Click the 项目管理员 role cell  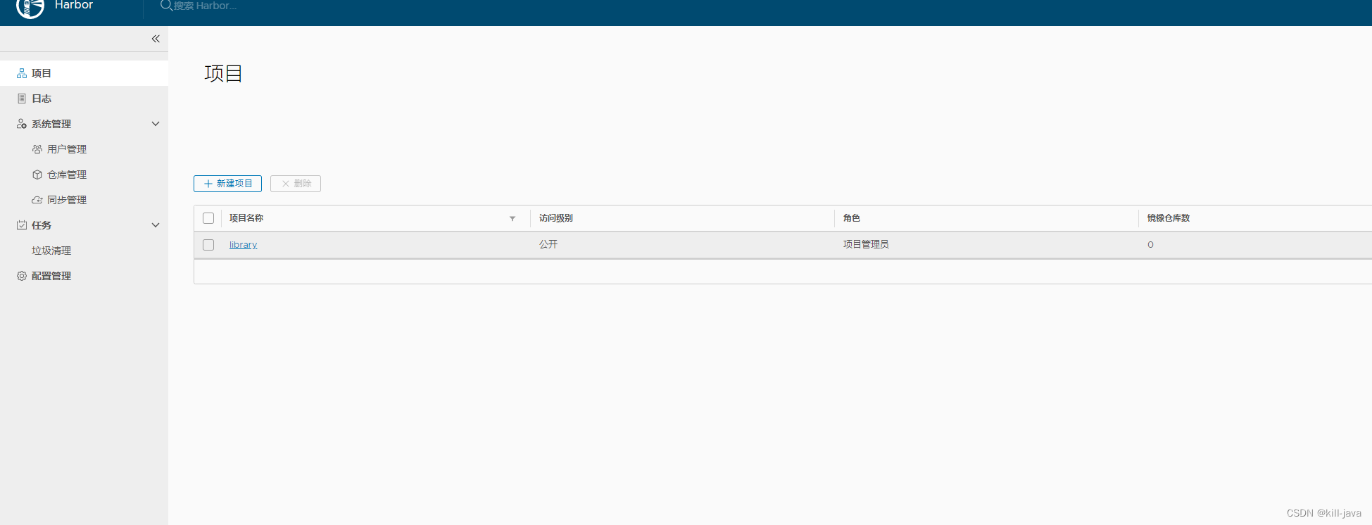[866, 244]
